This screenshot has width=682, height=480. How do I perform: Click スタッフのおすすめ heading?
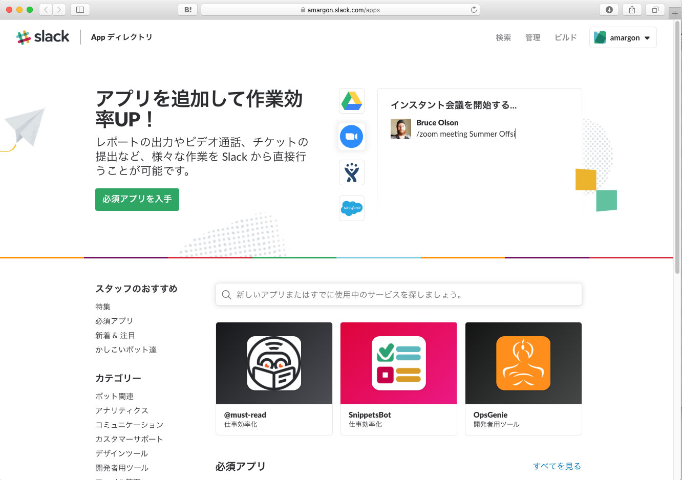tap(136, 289)
